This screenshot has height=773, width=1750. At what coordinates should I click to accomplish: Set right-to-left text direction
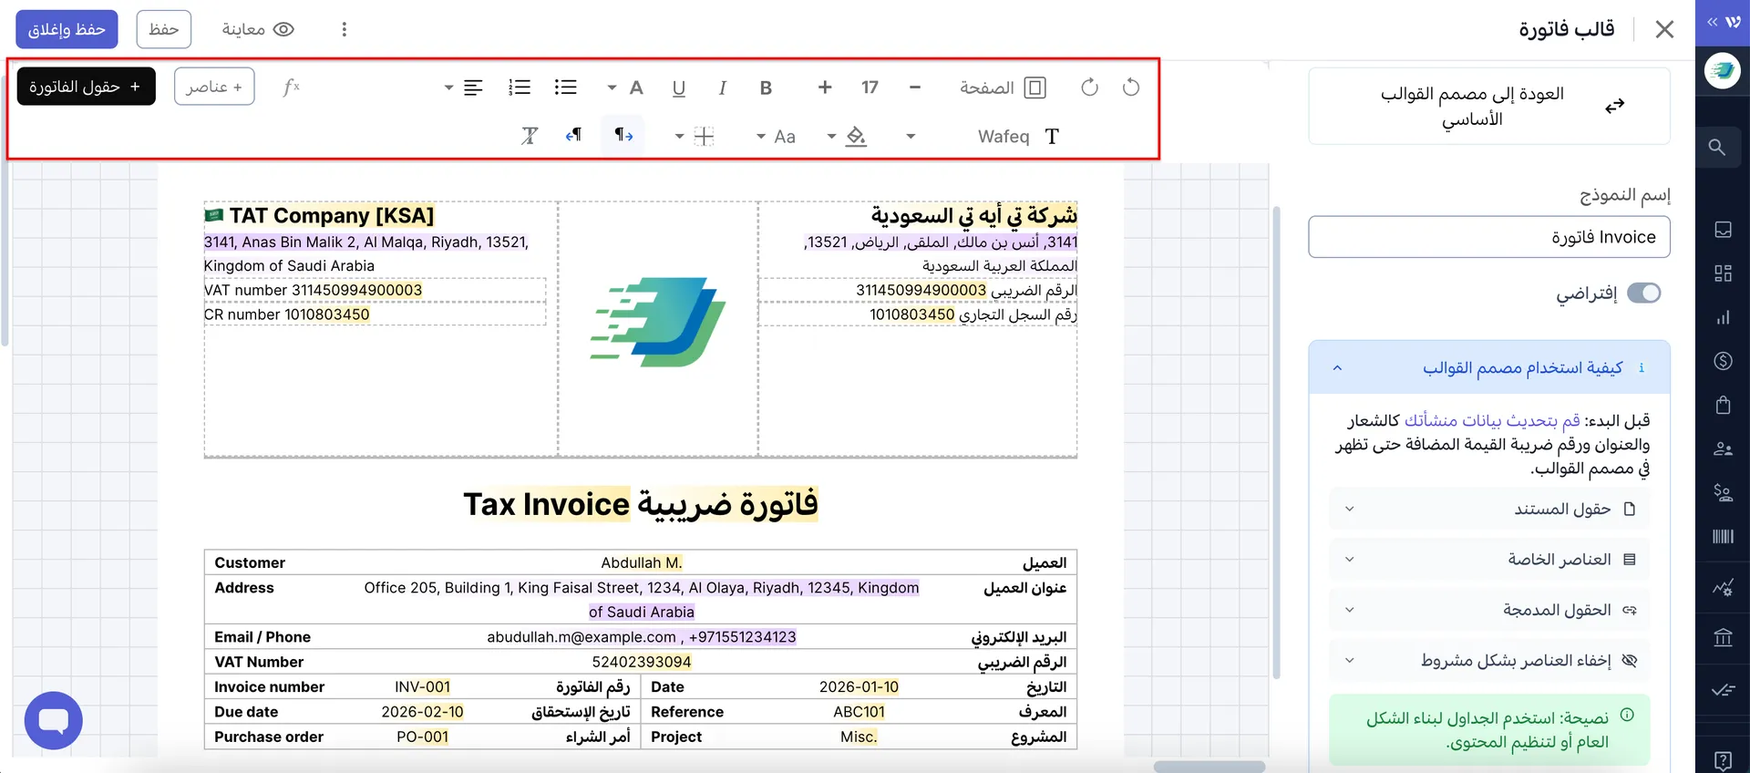pos(573,136)
